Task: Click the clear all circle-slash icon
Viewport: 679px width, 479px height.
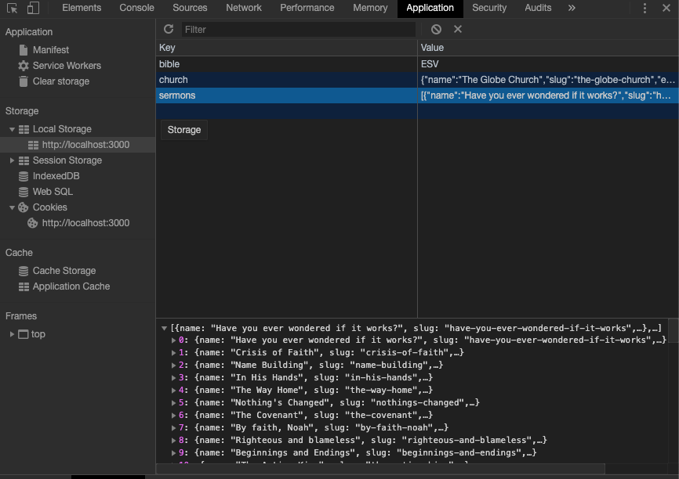Action: 436,29
